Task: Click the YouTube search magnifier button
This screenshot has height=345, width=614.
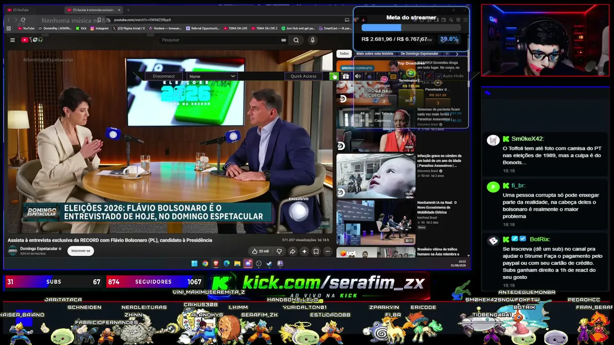Action: (296, 40)
